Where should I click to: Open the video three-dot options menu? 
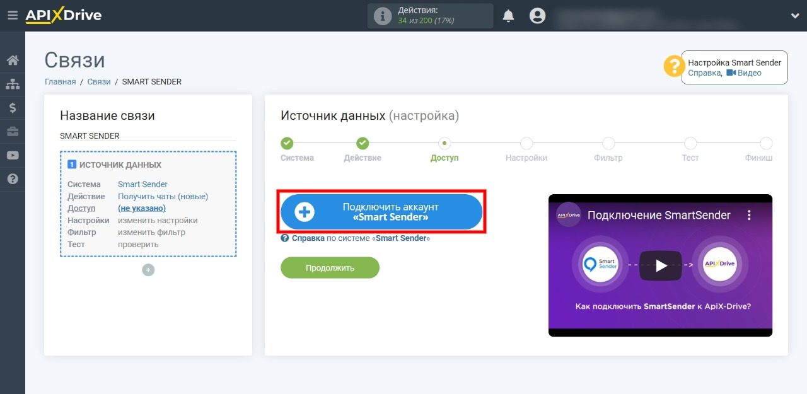pos(749,215)
